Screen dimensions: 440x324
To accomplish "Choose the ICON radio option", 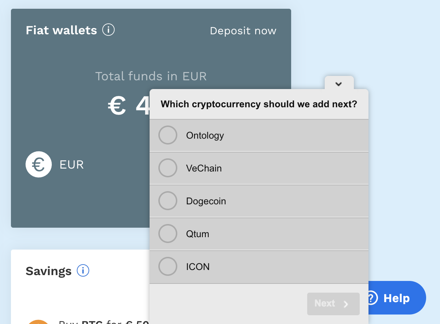I will [168, 267].
